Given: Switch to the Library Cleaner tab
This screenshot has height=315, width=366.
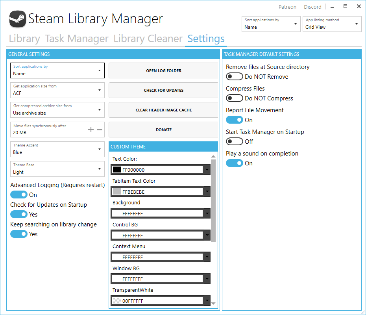Looking at the screenshot, I should click(148, 39).
